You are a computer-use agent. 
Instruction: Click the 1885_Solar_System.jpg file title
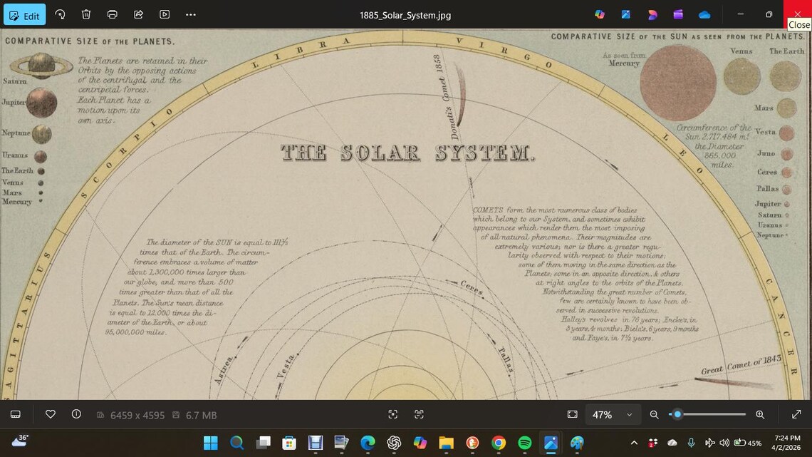coord(405,15)
